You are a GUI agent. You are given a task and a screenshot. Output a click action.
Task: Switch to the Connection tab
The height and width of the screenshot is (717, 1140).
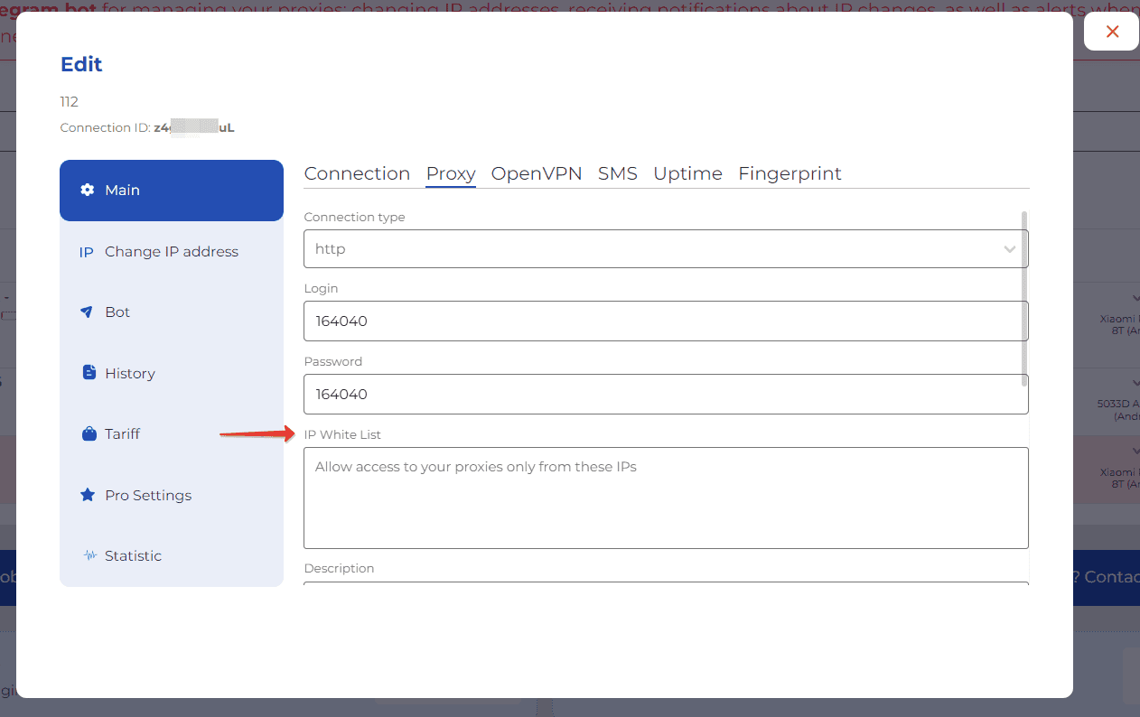[357, 174]
